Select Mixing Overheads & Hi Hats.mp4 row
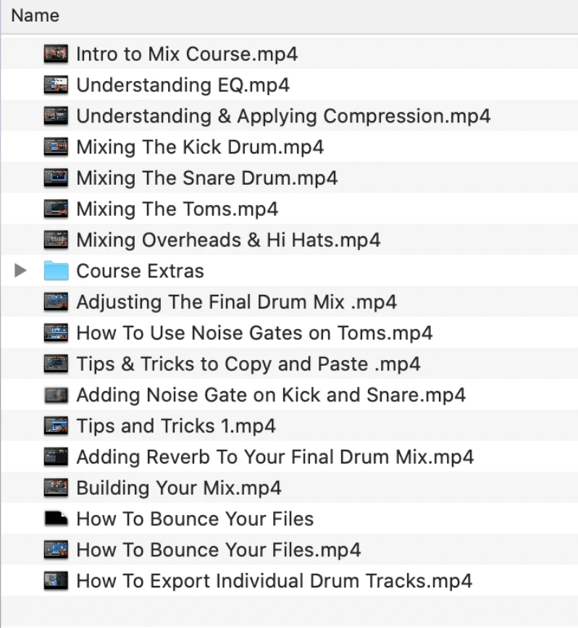Image resolution: width=578 pixels, height=628 pixels. [x=228, y=240]
